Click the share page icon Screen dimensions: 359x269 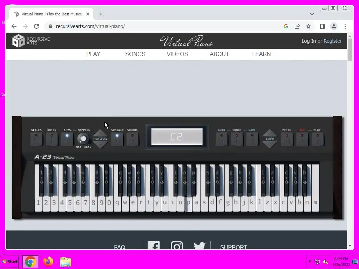click(297, 26)
